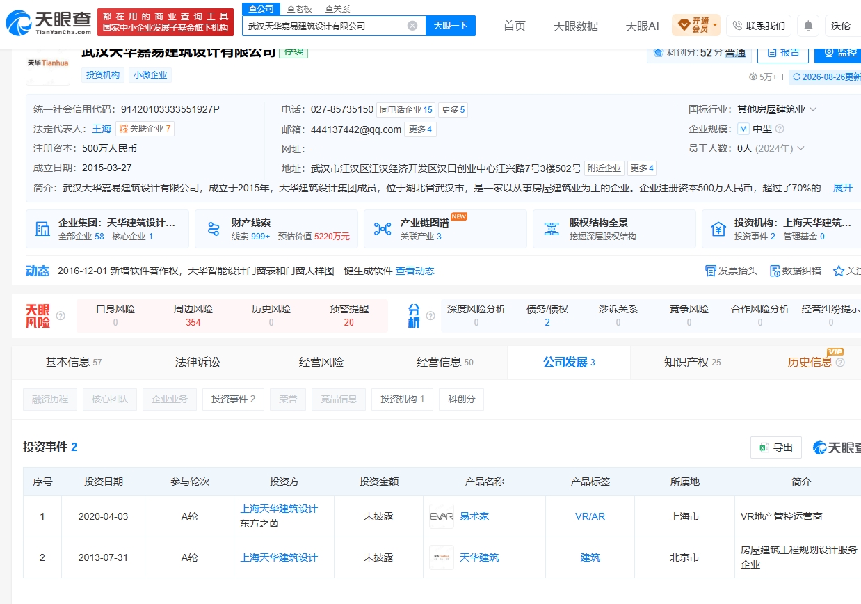The height and width of the screenshot is (604, 861).
Task: Click the 关联企业 7 badge
Action: 145,129
